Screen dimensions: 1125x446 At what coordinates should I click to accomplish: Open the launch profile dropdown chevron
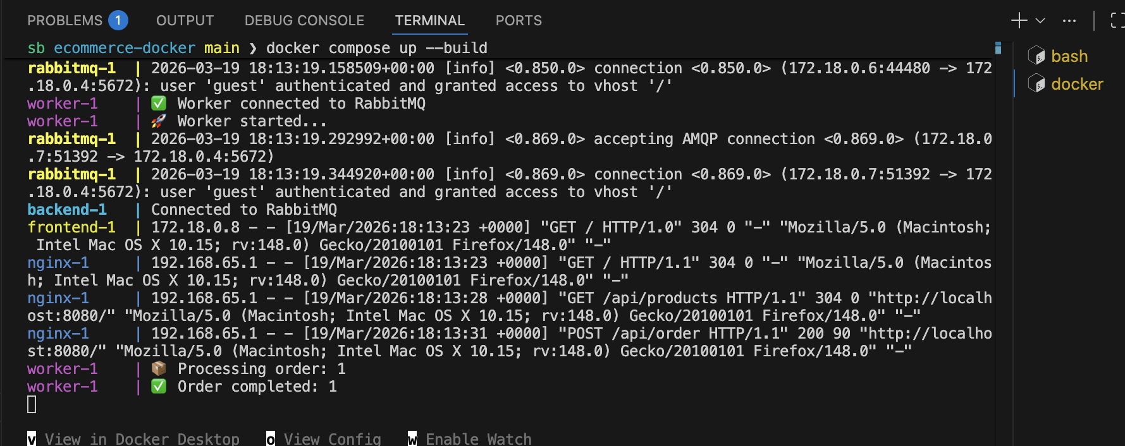coord(1040,21)
